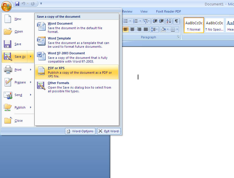The width and height of the screenshot is (234, 178).
Task: Choose Close from the Office menu
Action: [x=18, y=121]
